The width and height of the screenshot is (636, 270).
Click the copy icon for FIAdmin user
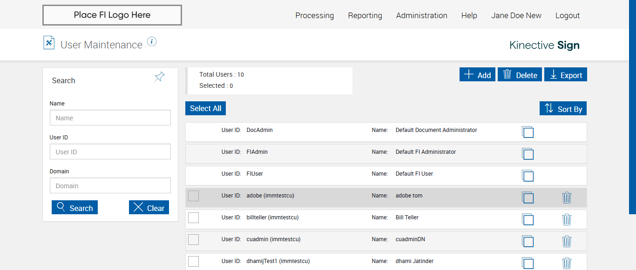[x=528, y=154]
